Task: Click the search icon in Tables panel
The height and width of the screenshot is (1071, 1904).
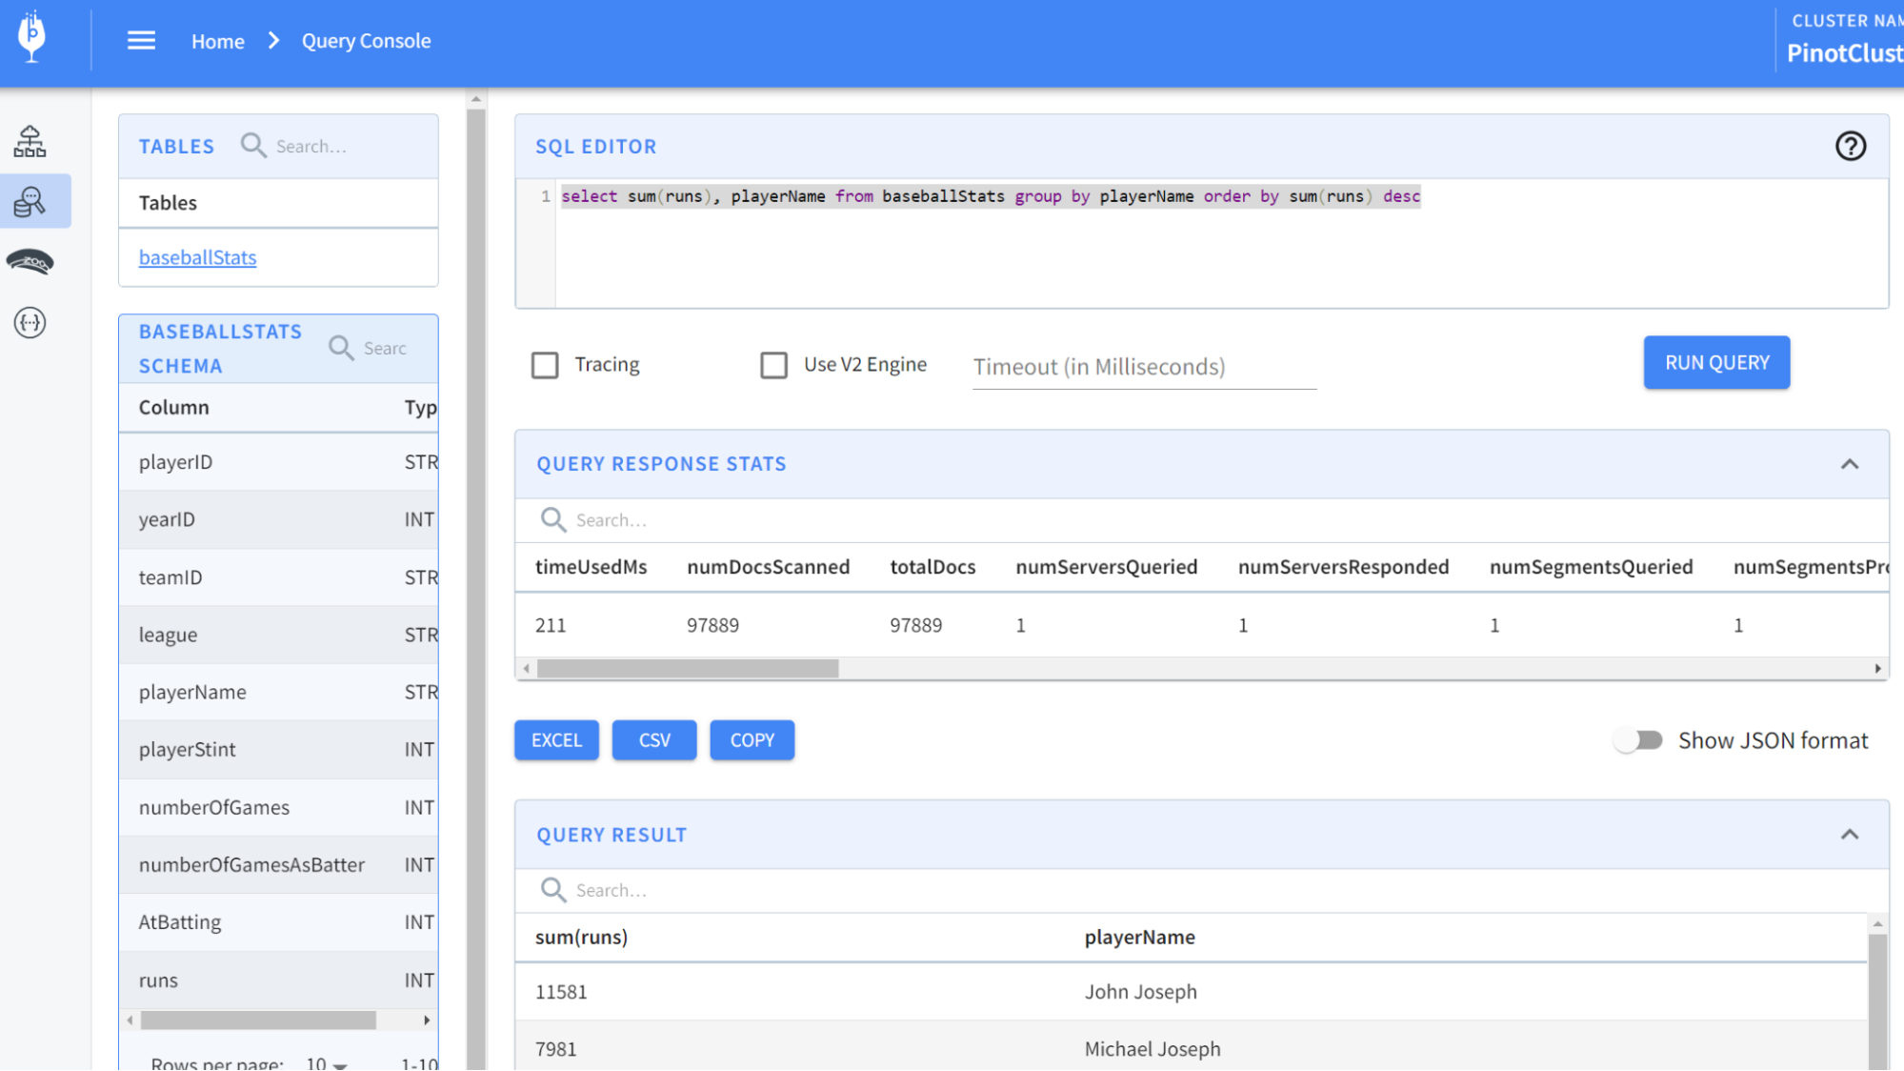Action: point(252,145)
